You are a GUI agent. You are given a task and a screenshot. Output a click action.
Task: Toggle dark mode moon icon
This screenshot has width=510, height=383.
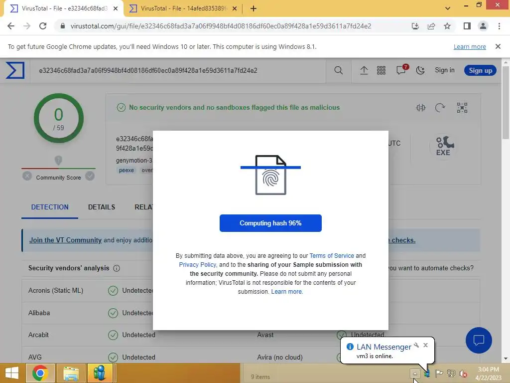[x=420, y=70]
